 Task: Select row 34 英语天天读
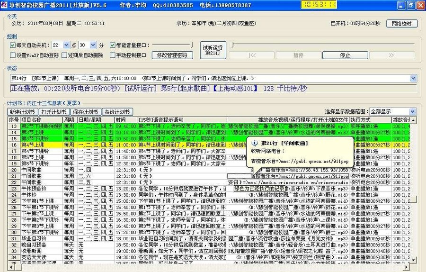pos(209,257)
